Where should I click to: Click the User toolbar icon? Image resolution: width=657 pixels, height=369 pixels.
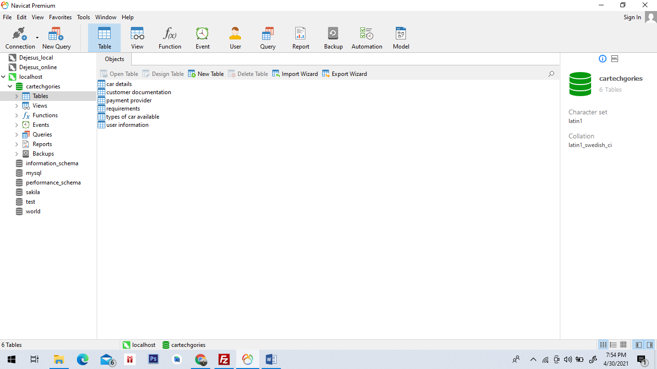235,38
